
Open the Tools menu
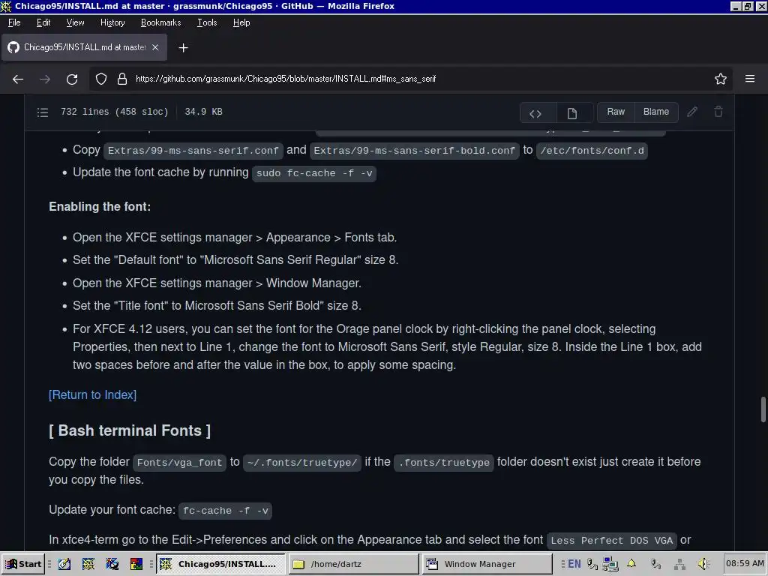207,22
